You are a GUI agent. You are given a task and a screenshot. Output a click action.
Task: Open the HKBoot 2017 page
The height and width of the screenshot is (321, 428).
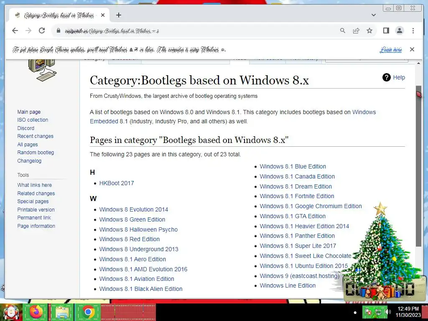coord(117,183)
